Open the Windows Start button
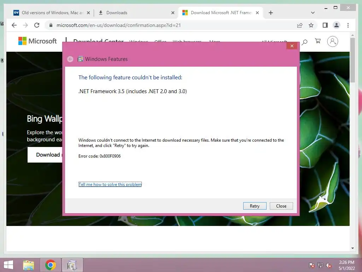 click(8, 265)
